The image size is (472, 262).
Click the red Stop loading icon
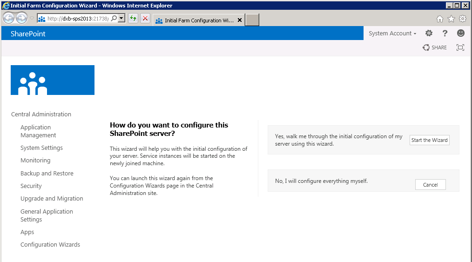(145, 18)
